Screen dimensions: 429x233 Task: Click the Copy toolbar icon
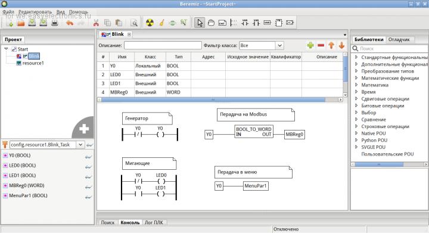coord(107,23)
